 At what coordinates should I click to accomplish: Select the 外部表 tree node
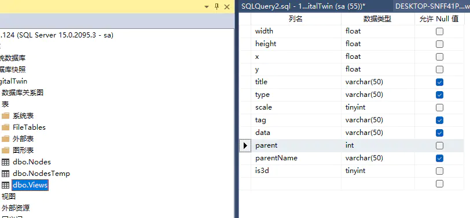coord(23,139)
